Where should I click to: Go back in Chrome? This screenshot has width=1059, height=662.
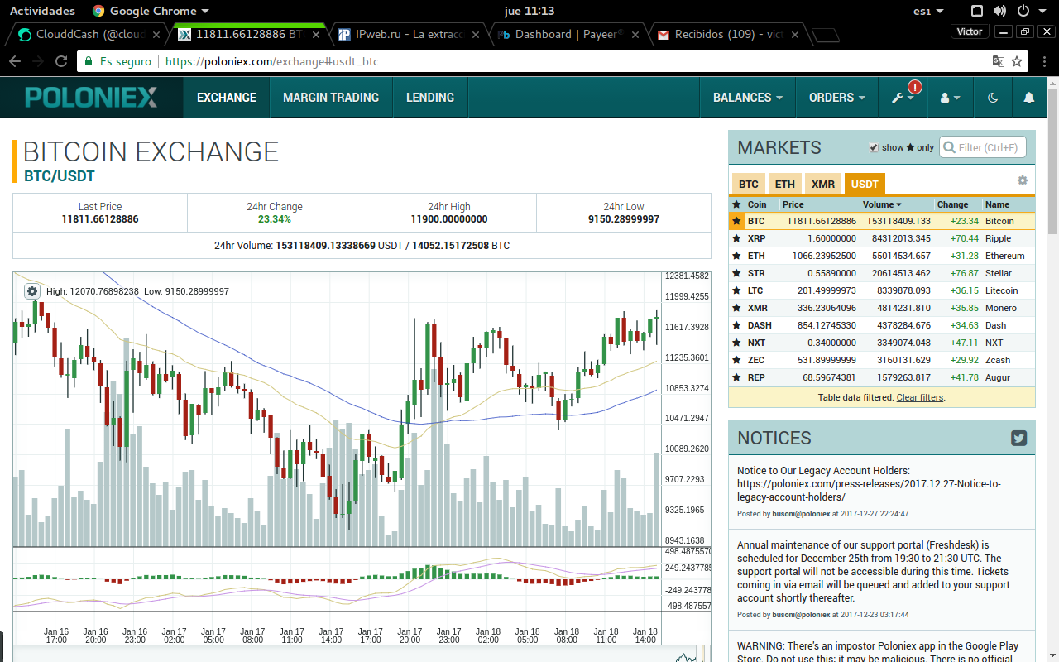coord(15,61)
